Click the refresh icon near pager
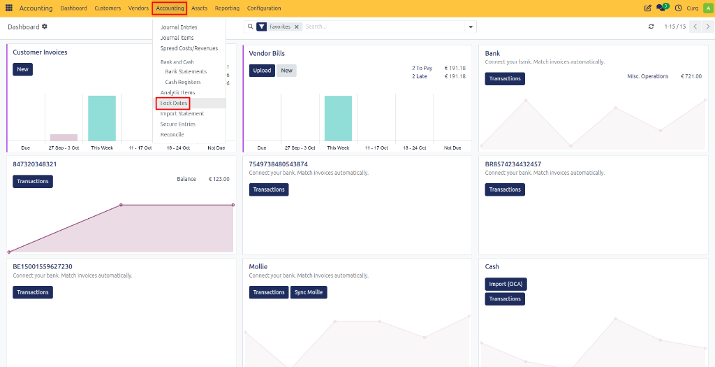 pos(651,27)
